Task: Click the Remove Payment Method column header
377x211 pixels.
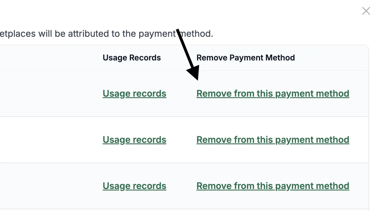Action: tap(246, 58)
